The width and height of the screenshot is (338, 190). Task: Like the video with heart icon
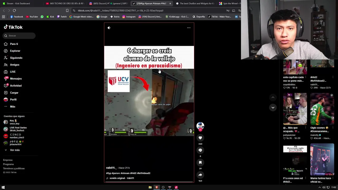200,138
